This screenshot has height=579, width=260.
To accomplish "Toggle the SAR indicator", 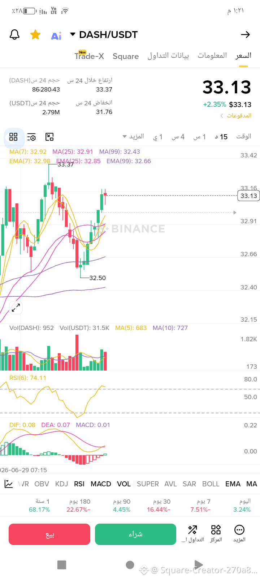I will tap(189, 484).
